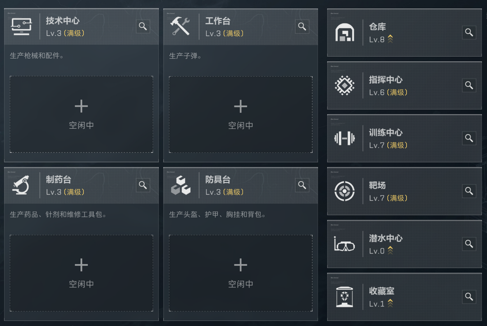Select the 靶场 target icon
487x326 pixels.
pos(345,191)
